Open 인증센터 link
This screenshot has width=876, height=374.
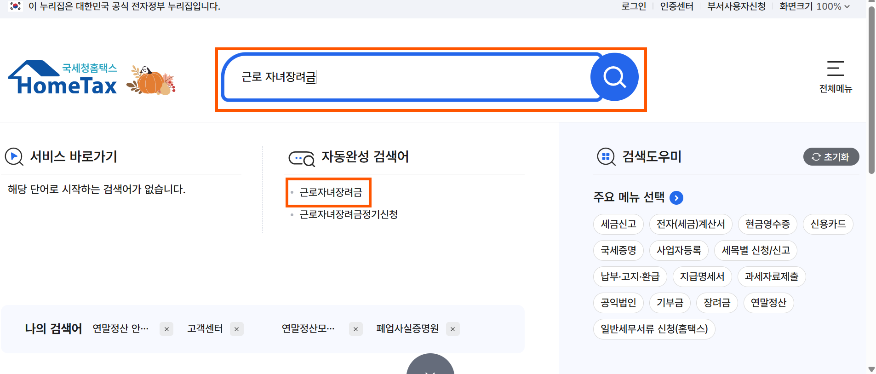coord(676,6)
